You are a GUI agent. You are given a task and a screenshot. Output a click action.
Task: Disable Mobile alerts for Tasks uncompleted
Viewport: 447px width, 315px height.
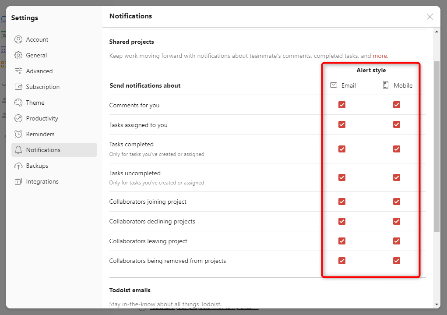(x=397, y=177)
